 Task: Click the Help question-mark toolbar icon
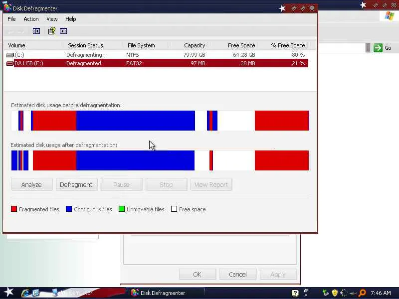point(52,31)
